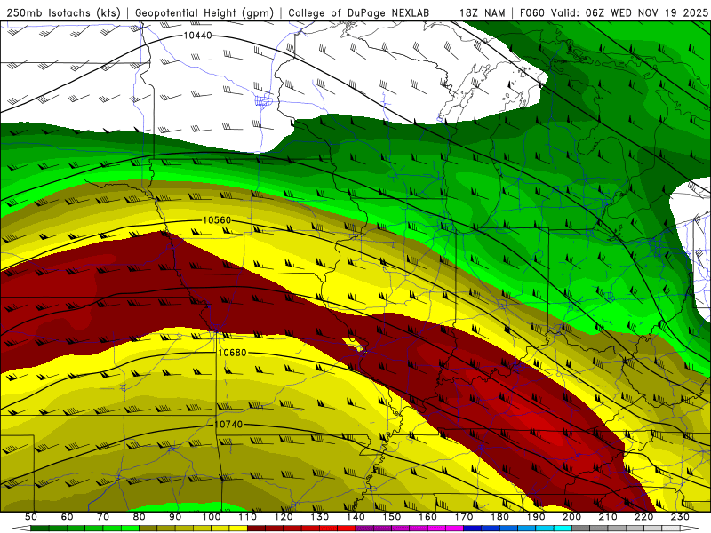
Task: Click the 150 value on the color scale
Action: click(392, 517)
